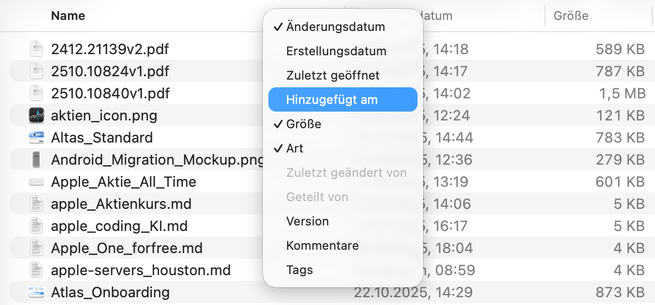Click the 2510.10824v1.pdf document icon
The image size is (655, 305).
point(36,71)
